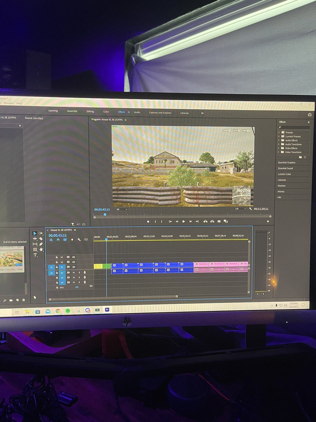Viewport: 316px width, 422px height.
Task: Select the Hand tool
Action: click(x=41, y=249)
